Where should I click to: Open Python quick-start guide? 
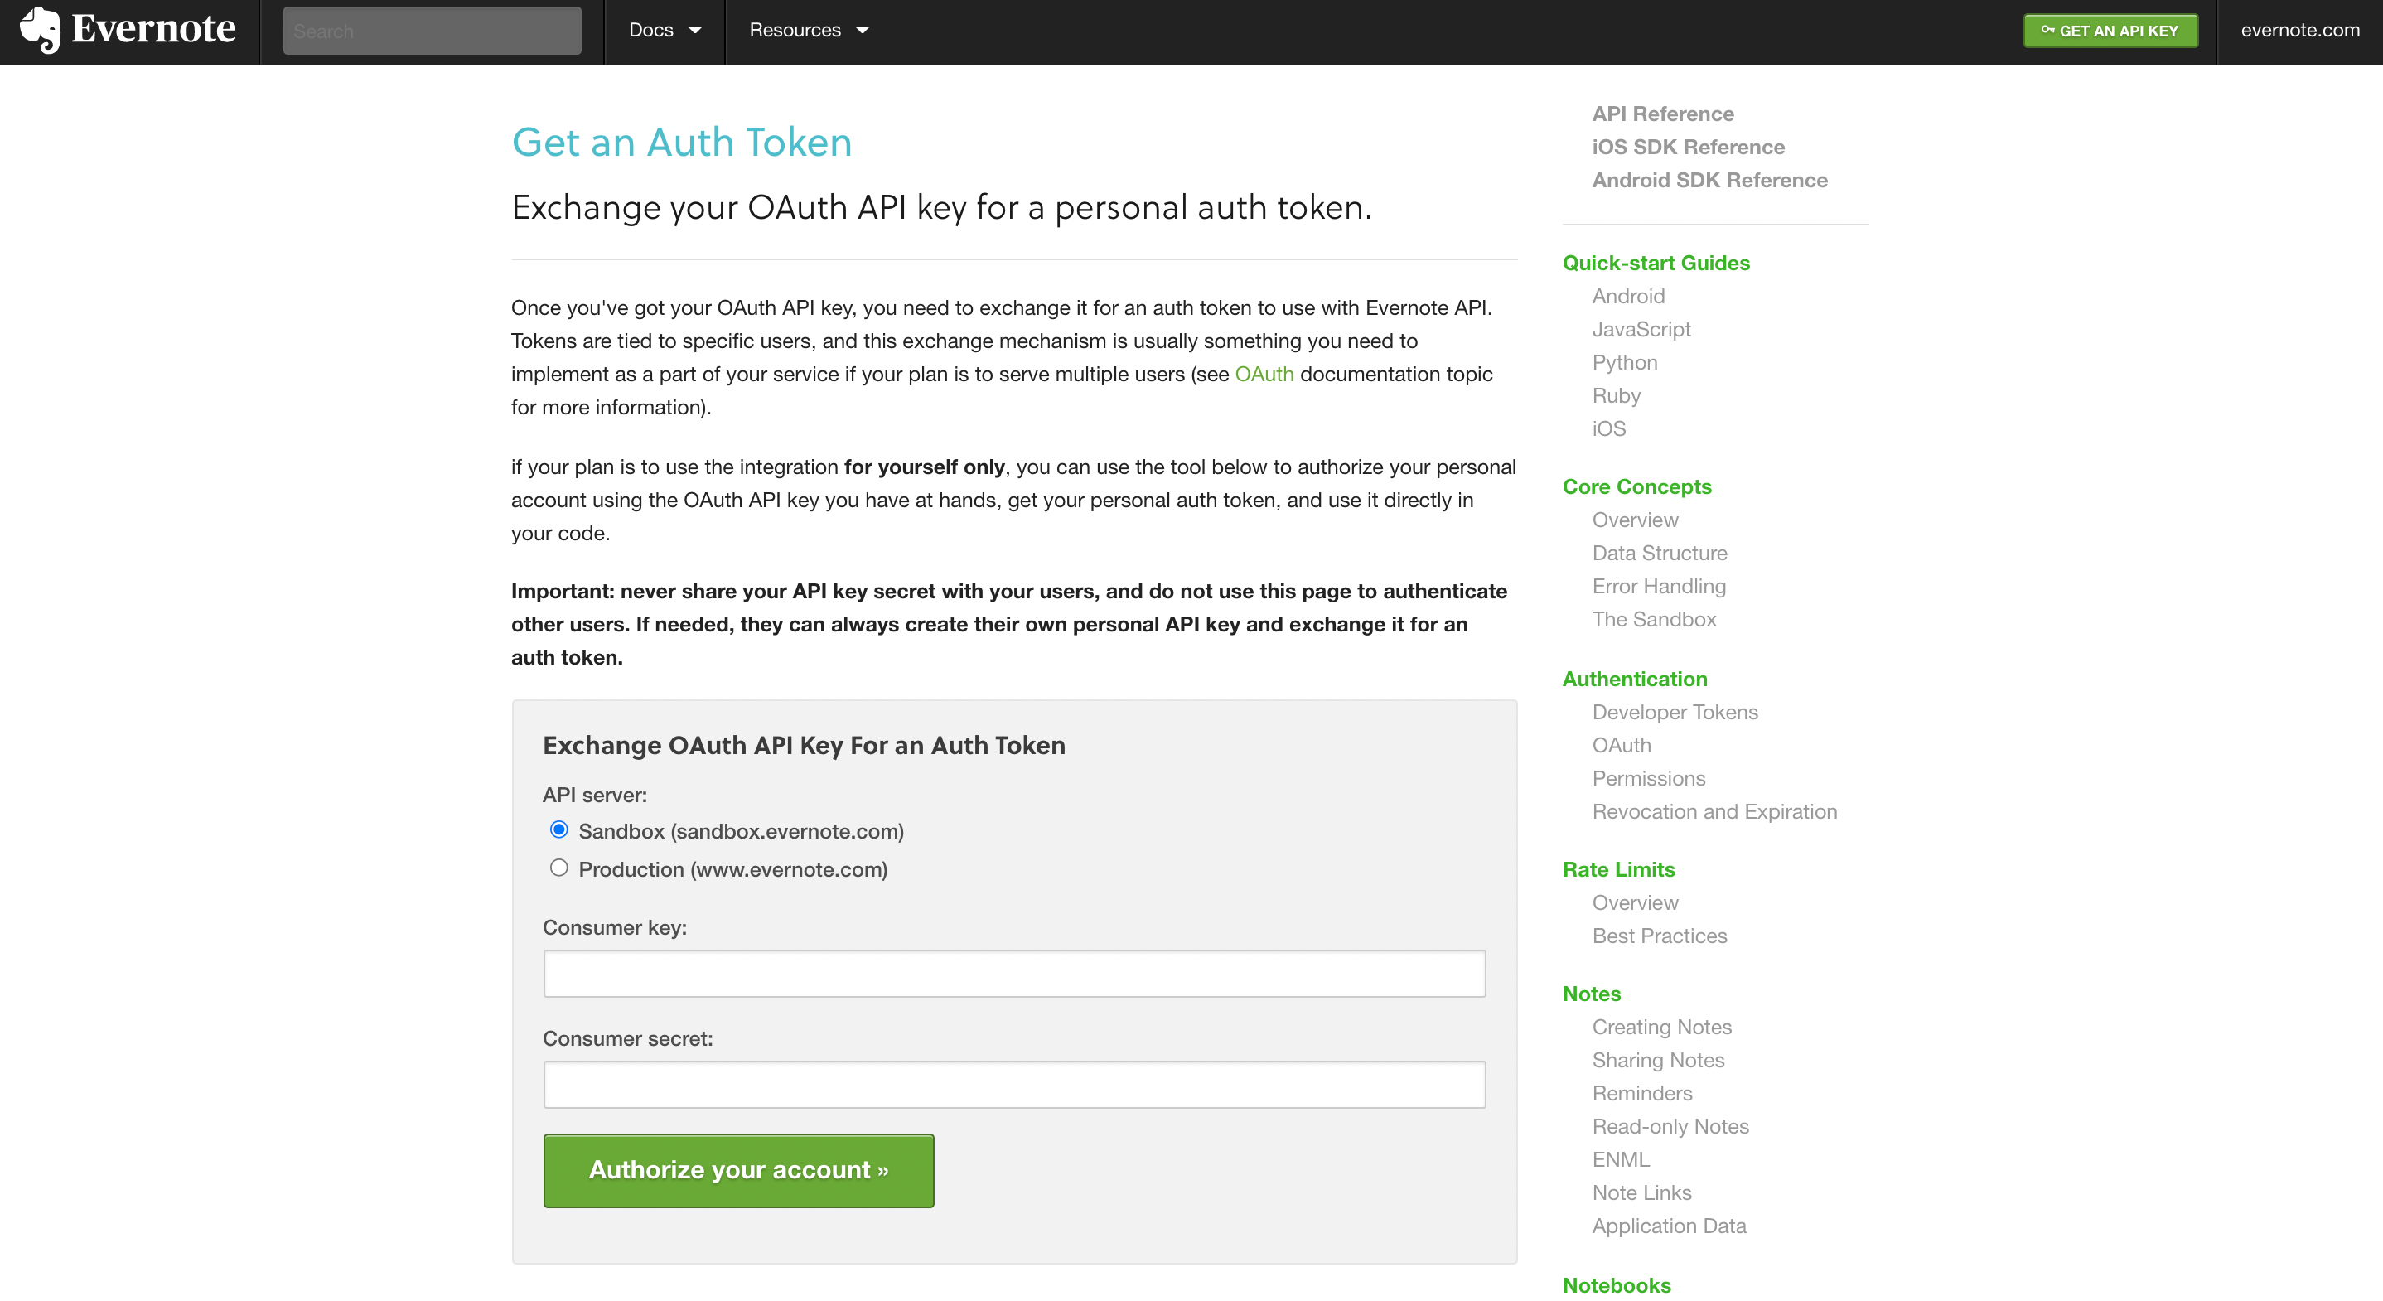coord(1625,363)
